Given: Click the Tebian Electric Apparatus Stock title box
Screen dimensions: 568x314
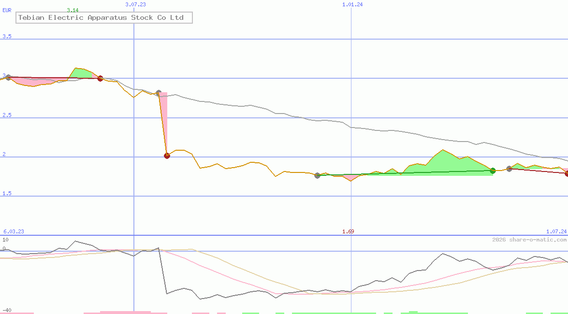Looking at the screenshot, I should 104,18.
